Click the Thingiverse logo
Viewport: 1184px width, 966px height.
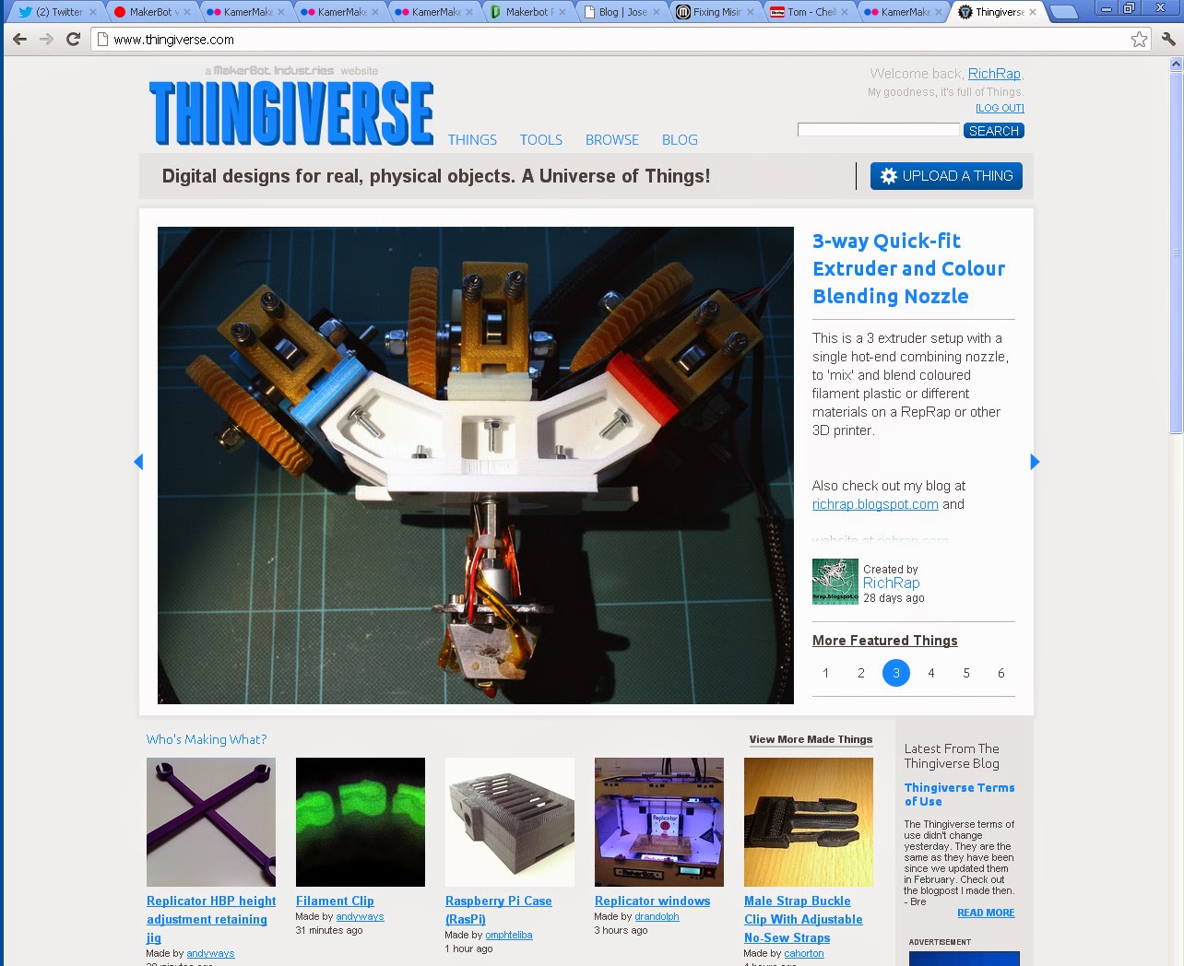[x=291, y=113]
